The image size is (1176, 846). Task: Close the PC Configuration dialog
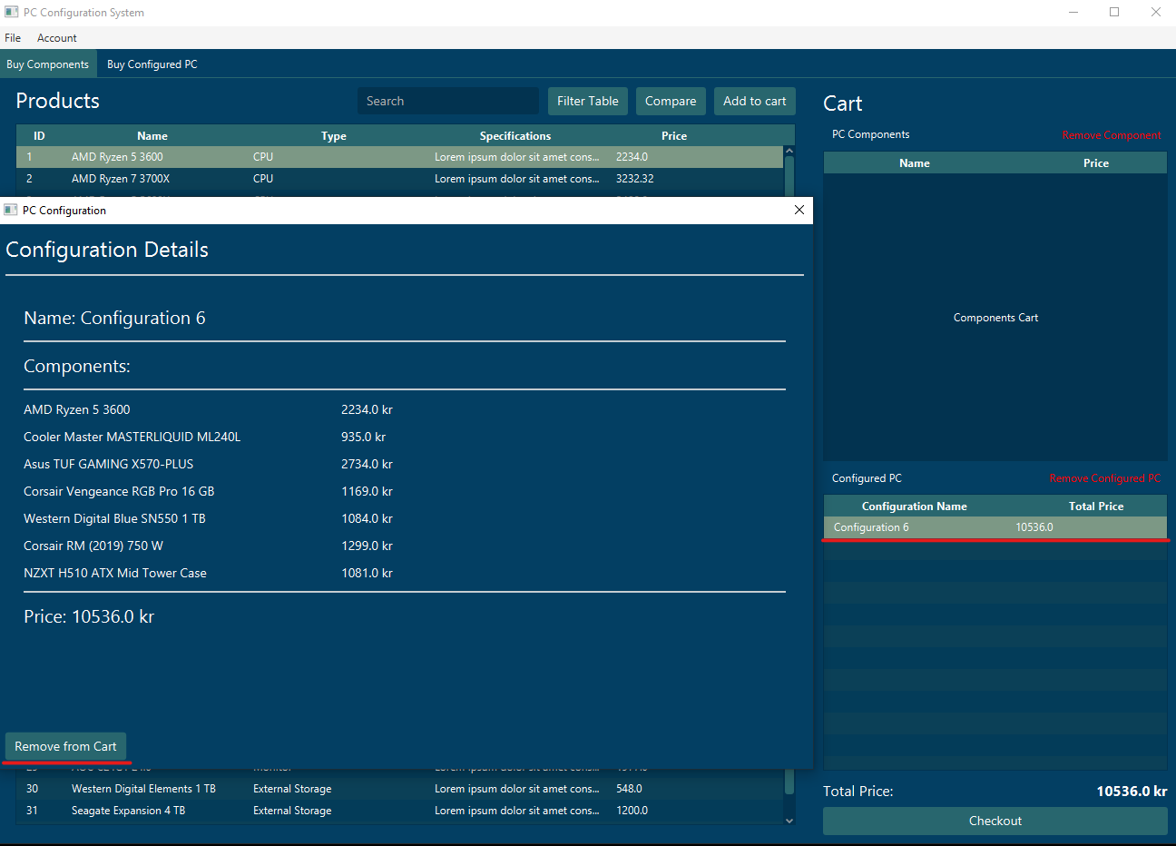pyautogui.click(x=799, y=210)
